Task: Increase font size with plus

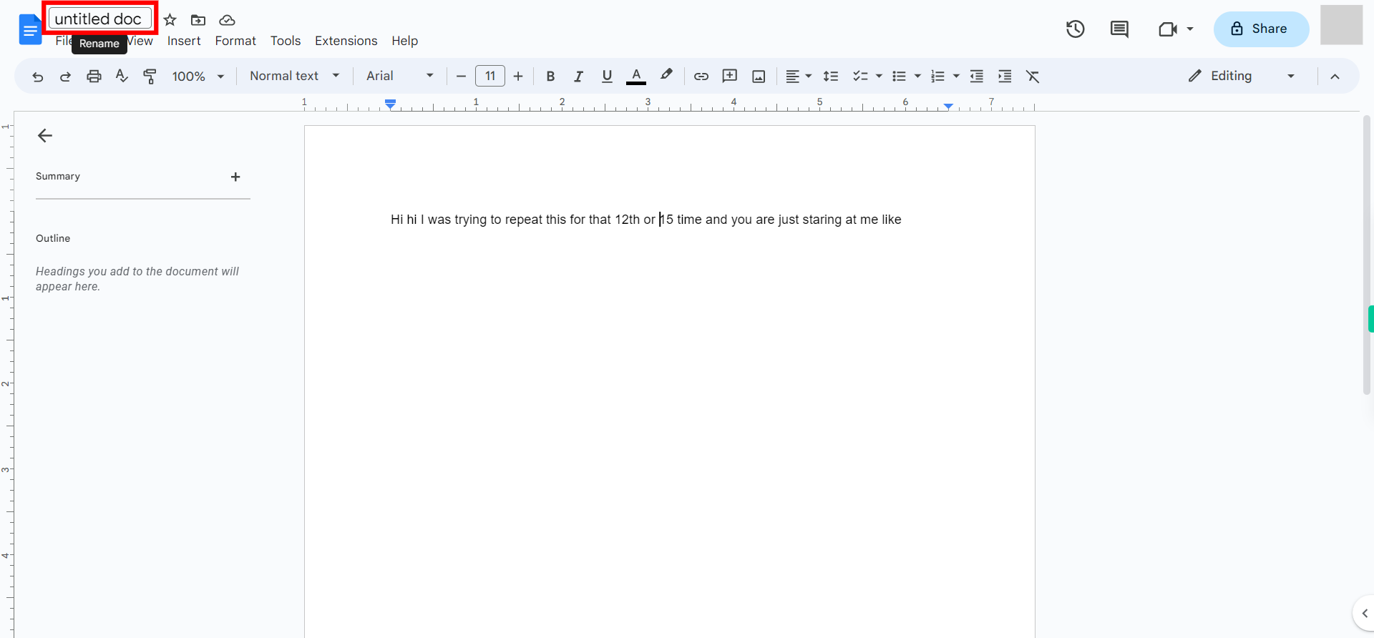Action: (x=518, y=77)
